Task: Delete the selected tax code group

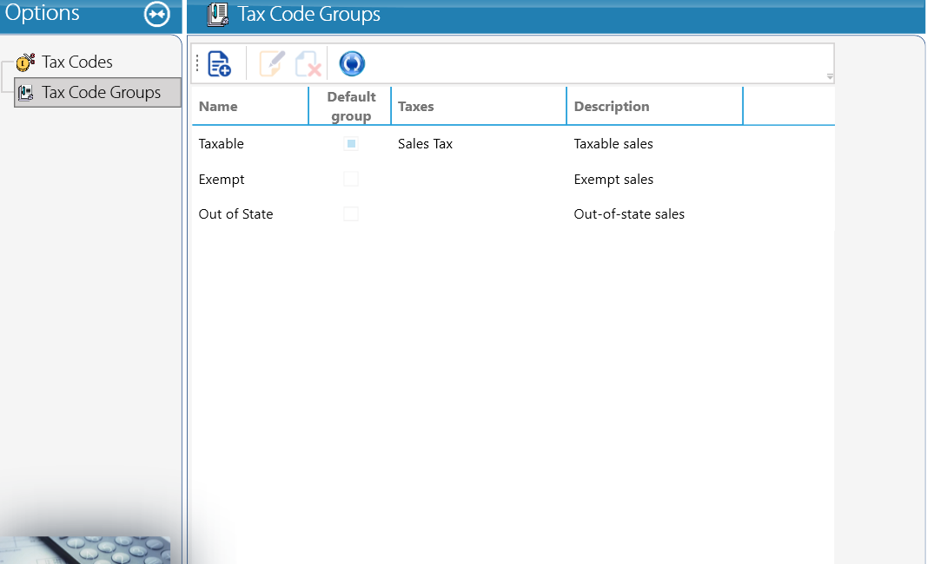Action: pos(308,63)
